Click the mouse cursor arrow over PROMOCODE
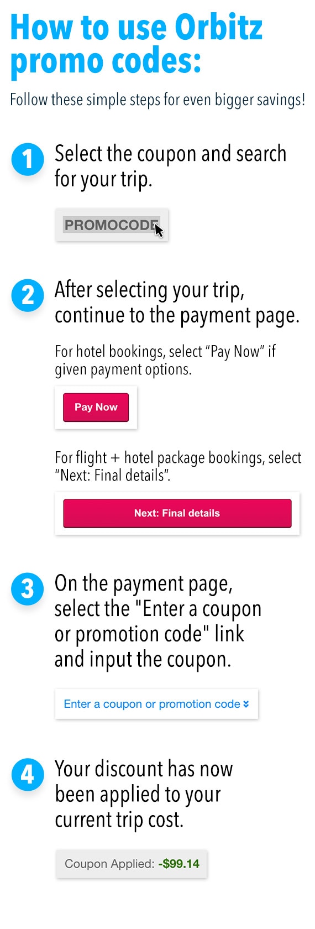 [159, 229]
